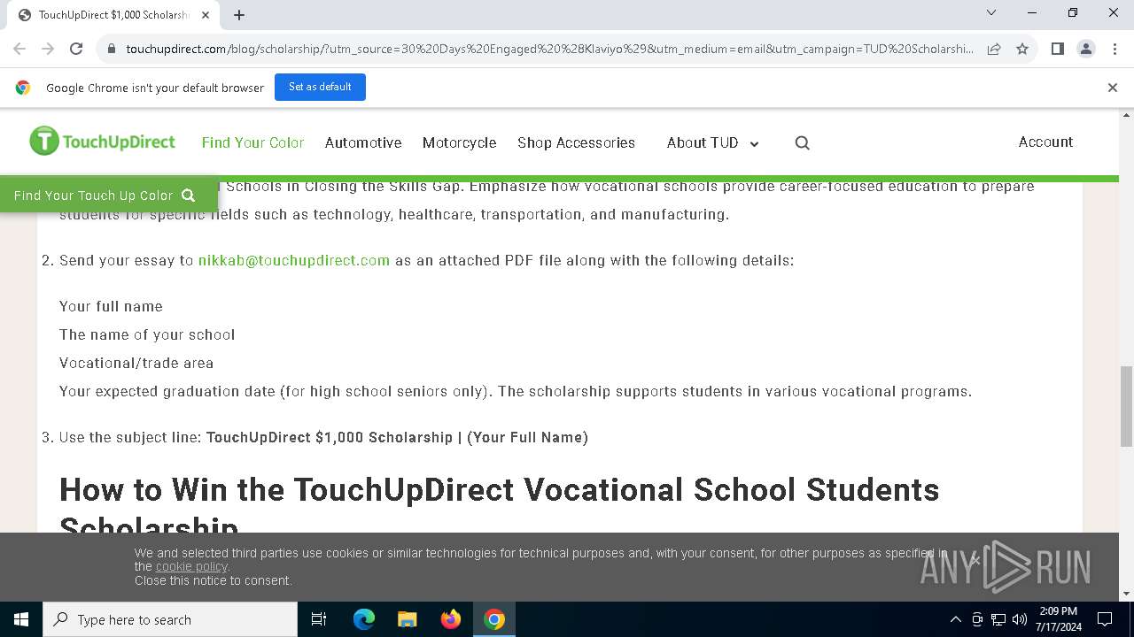Reload the page with the refresh icon
Screen dimensions: 1134x637
[76, 49]
